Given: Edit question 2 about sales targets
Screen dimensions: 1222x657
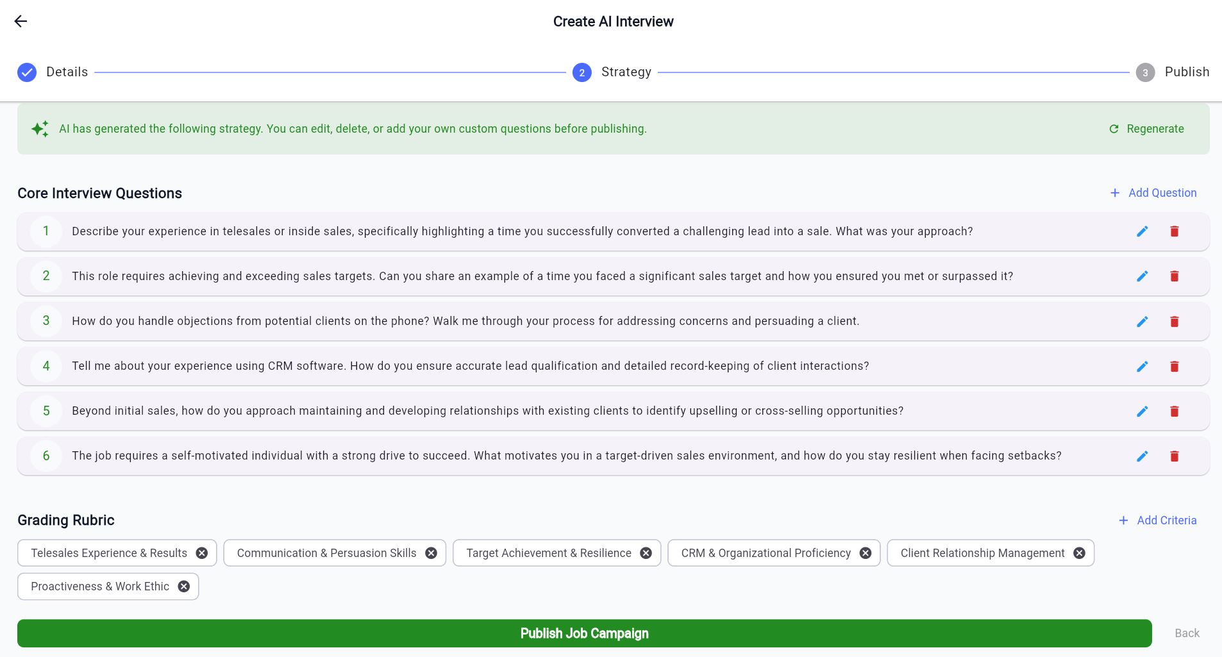Looking at the screenshot, I should click(1142, 276).
